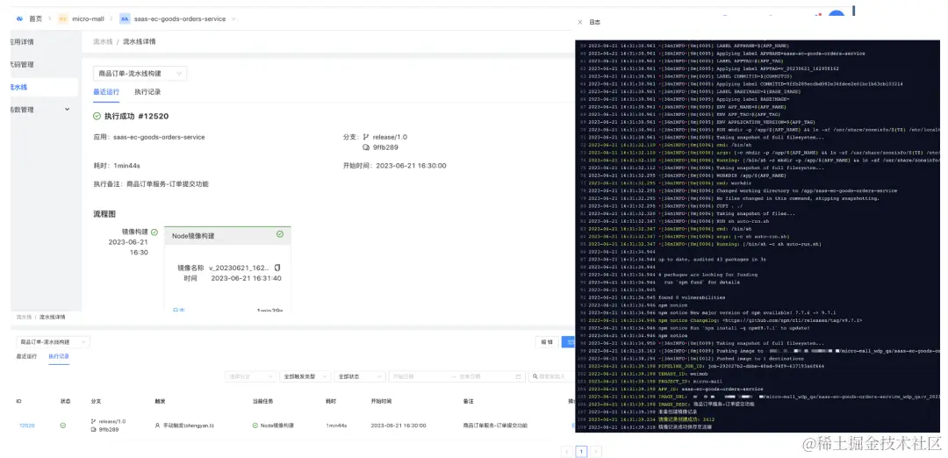The height and width of the screenshot is (458, 948).
Task: Open 代码管理 in the left sidebar
Action: pos(22,65)
